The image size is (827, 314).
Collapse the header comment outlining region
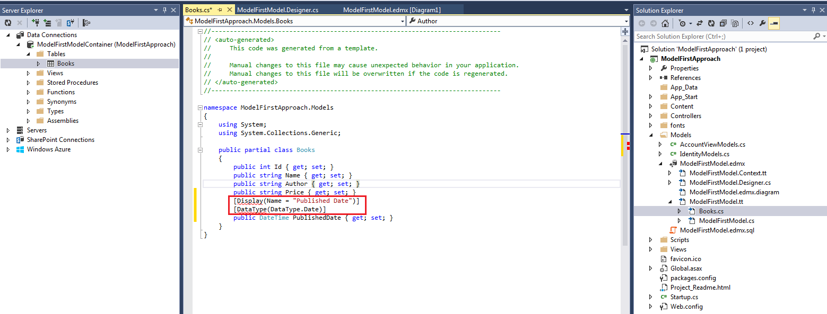[x=200, y=31]
